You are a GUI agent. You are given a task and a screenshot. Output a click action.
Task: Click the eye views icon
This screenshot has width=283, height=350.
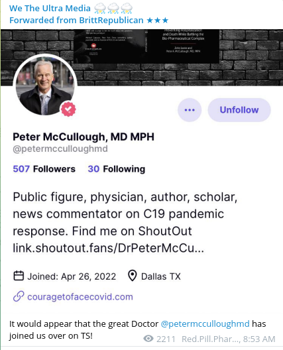tap(148, 339)
